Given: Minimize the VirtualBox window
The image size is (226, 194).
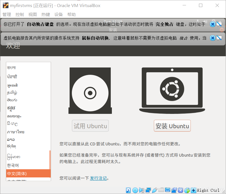Looking at the screenshot, I should pos(184,5).
